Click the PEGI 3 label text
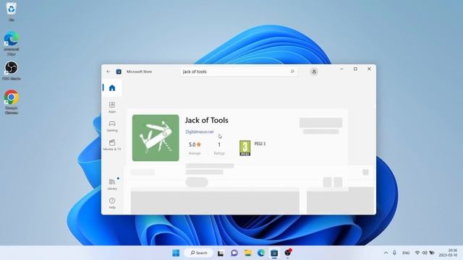 pyautogui.click(x=260, y=144)
